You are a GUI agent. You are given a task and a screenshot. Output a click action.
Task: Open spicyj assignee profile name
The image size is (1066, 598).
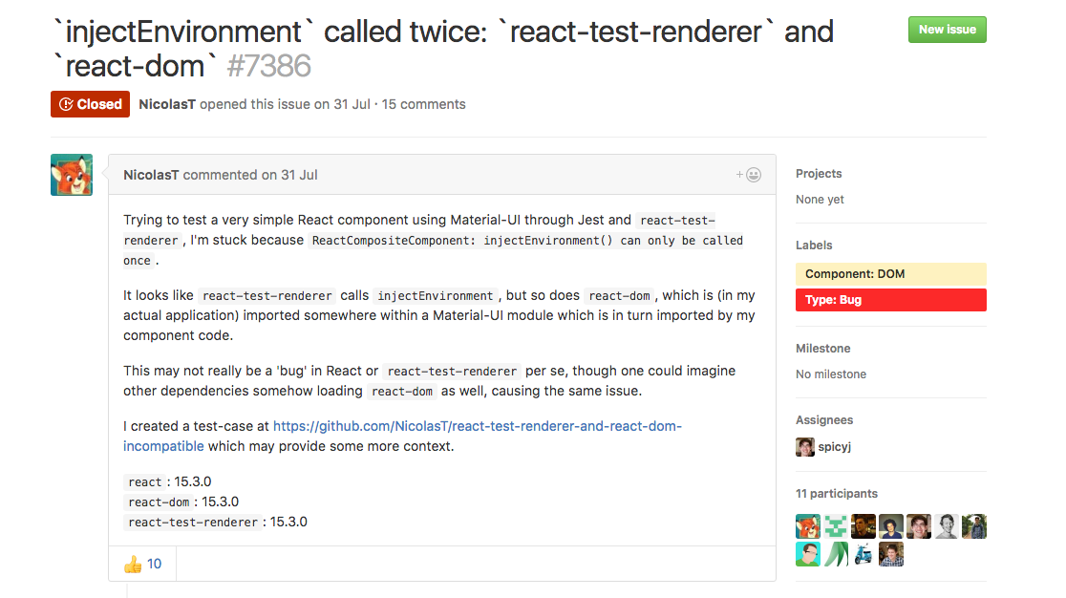click(834, 446)
